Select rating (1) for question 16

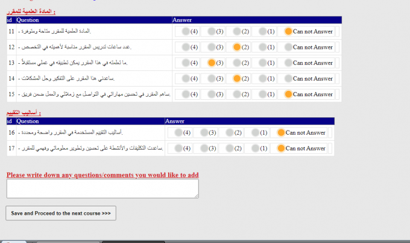[x=255, y=133]
